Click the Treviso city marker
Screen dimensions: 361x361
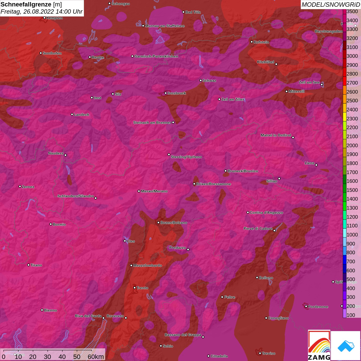tap(260, 353)
